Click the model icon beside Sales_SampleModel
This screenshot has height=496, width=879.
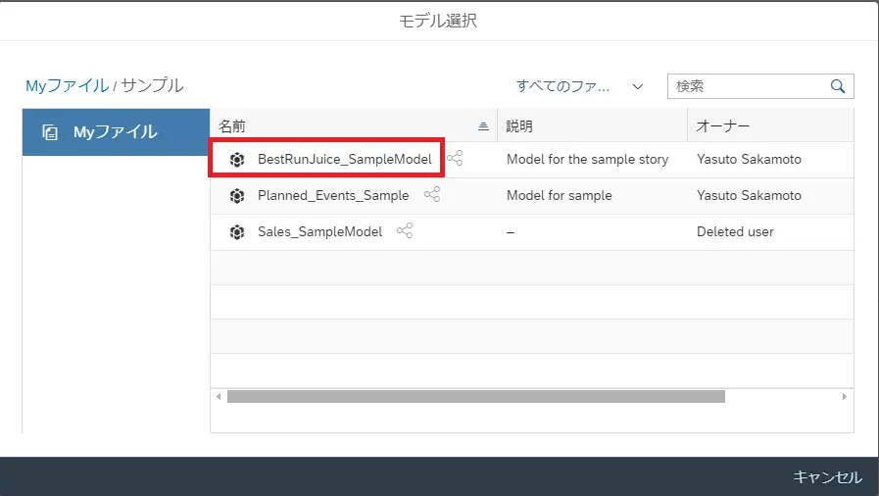tap(237, 232)
